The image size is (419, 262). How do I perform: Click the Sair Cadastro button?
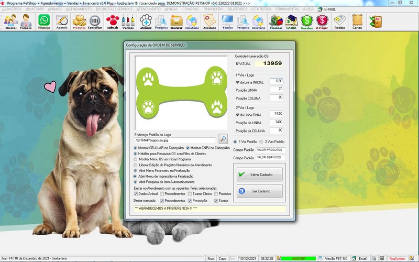pyautogui.click(x=259, y=191)
